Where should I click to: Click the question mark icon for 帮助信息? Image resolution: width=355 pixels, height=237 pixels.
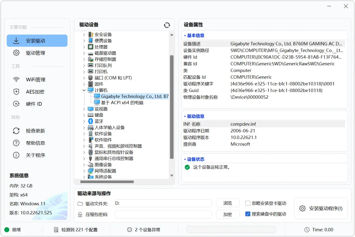pyautogui.click(x=16, y=143)
